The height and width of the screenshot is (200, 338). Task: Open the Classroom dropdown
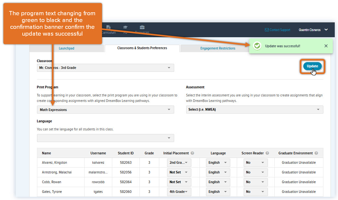[105, 68]
